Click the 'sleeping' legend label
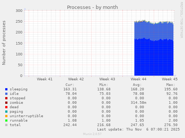This screenshot has height=138, width=185. tap(19, 89)
